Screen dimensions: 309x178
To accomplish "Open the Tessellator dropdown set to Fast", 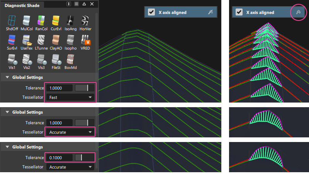I will [x=70, y=97].
